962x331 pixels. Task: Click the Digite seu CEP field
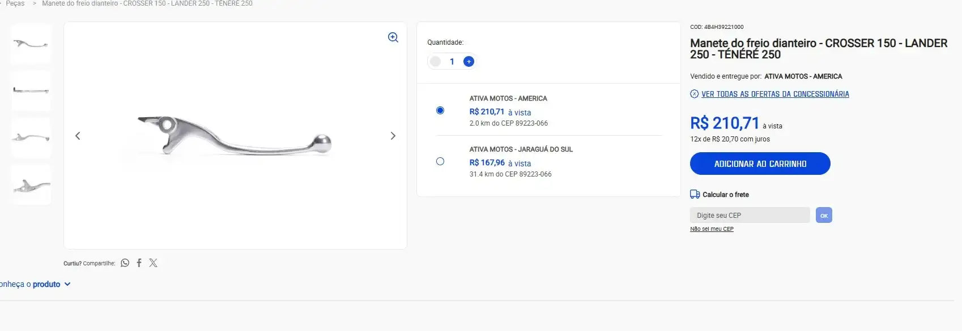750,216
